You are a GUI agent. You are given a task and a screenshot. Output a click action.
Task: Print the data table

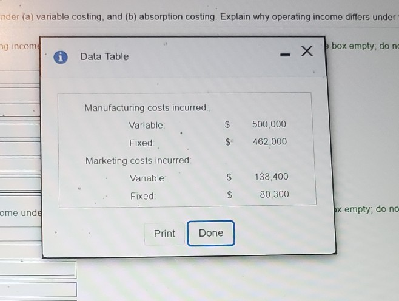pyautogui.click(x=164, y=234)
